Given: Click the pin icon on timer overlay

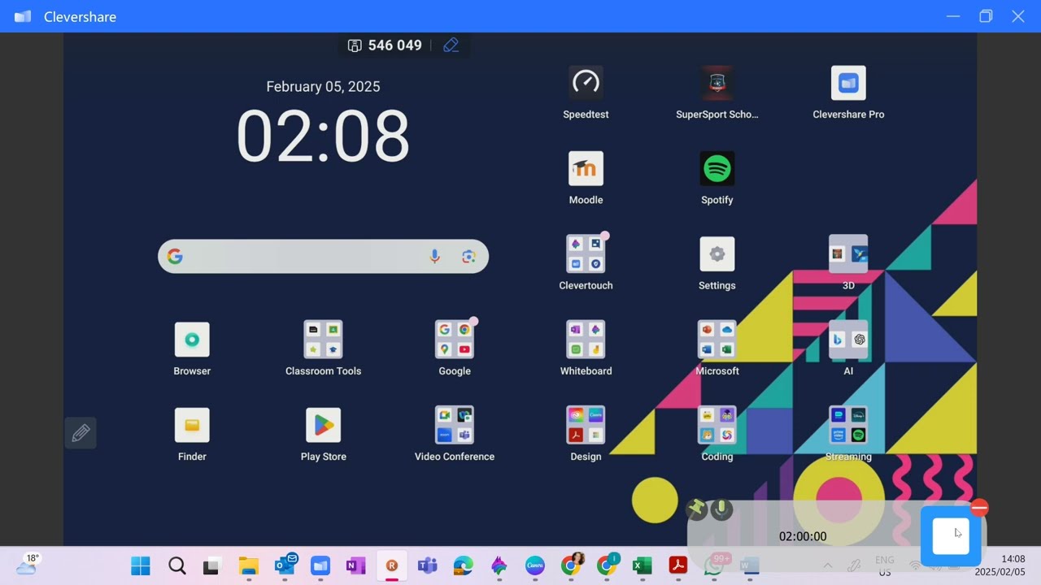Looking at the screenshot, I should pos(696,509).
